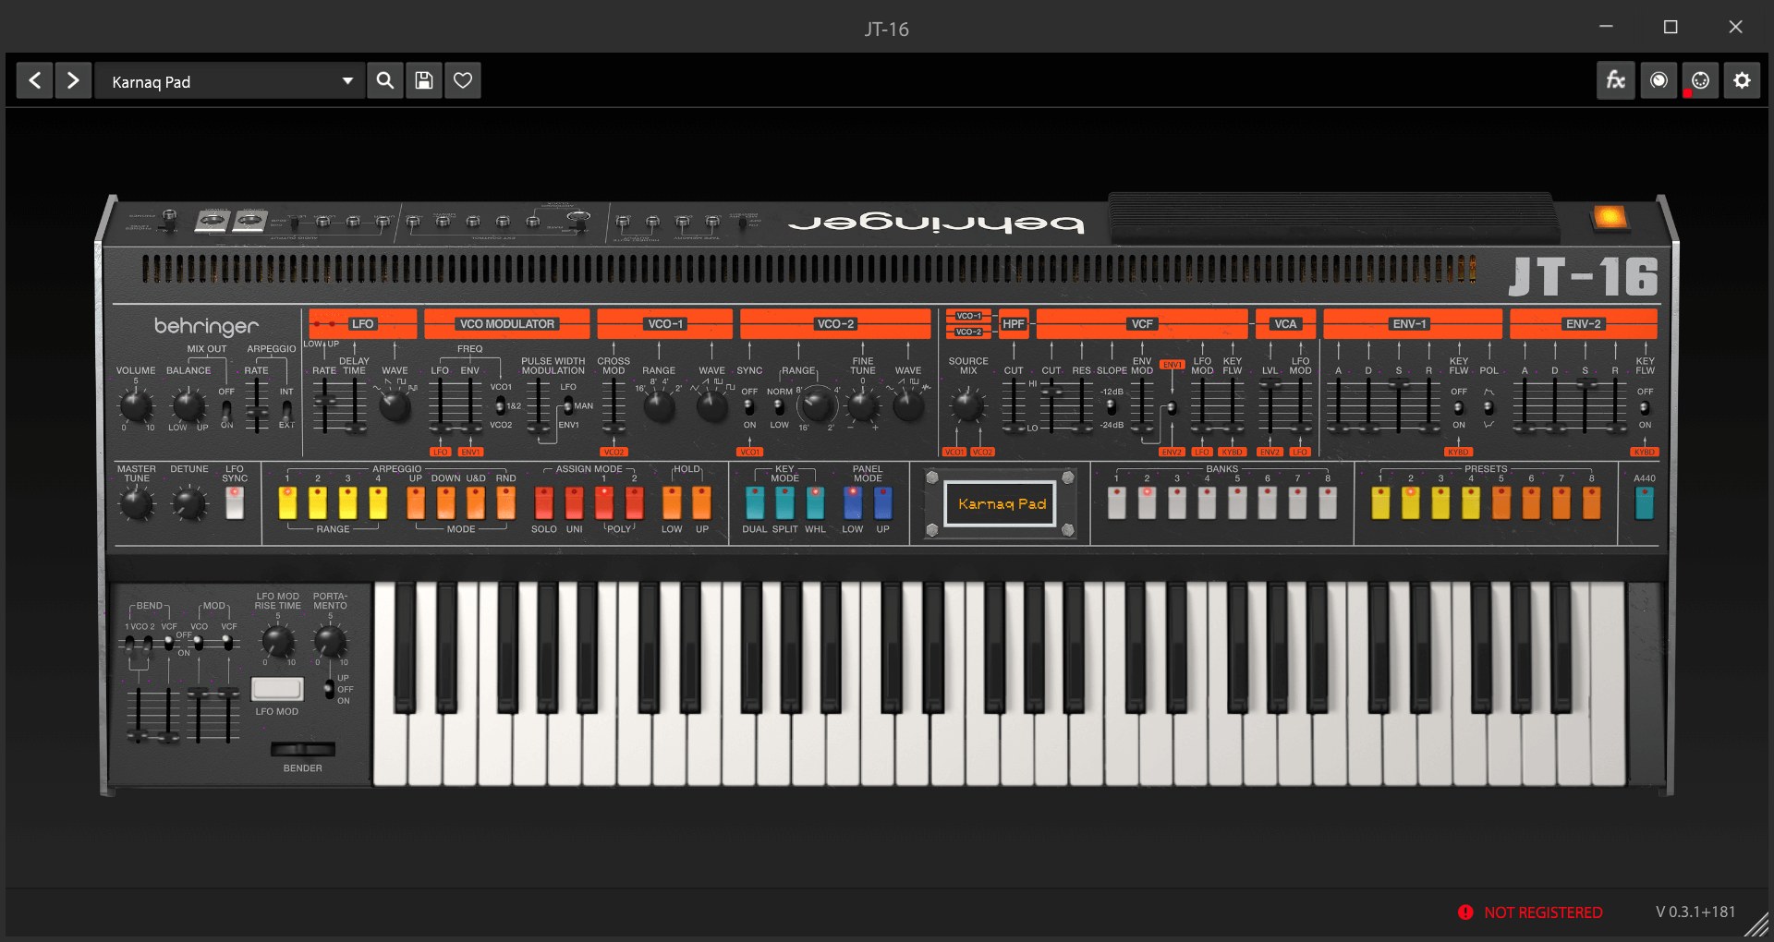Toggle ENV-2 KEY FLW switch

coord(1645,407)
